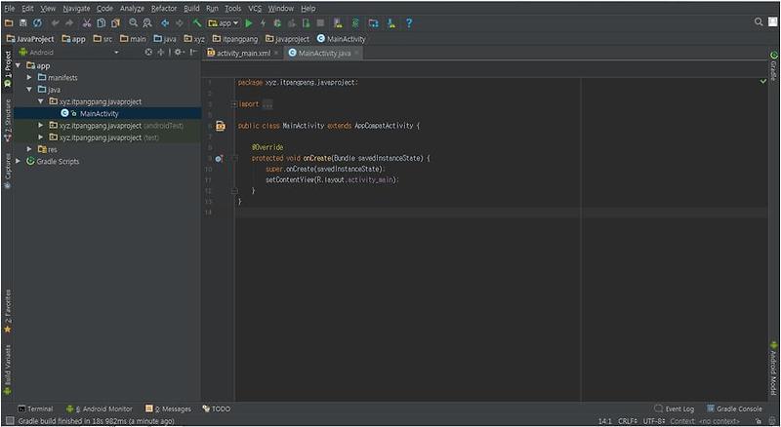
Task: Select MainActivity in the project tree
Action: [99, 113]
